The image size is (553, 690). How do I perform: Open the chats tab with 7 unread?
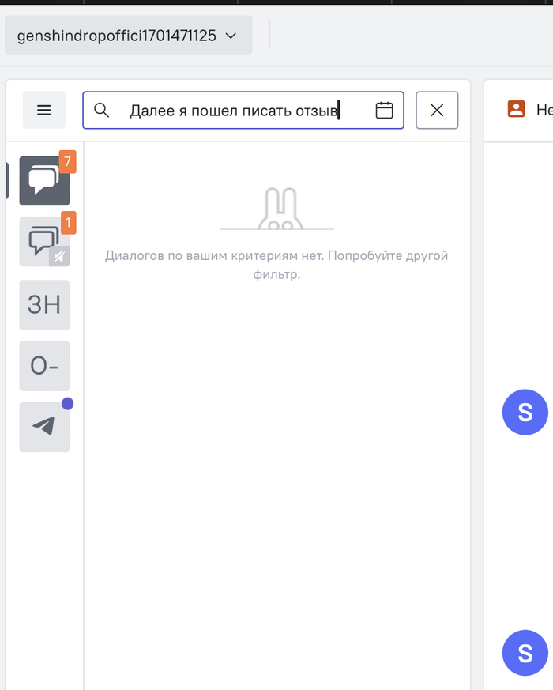coord(43,181)
